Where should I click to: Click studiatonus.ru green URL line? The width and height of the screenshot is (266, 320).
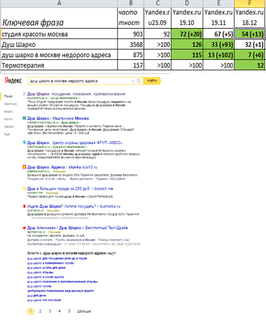click(54, 98)
